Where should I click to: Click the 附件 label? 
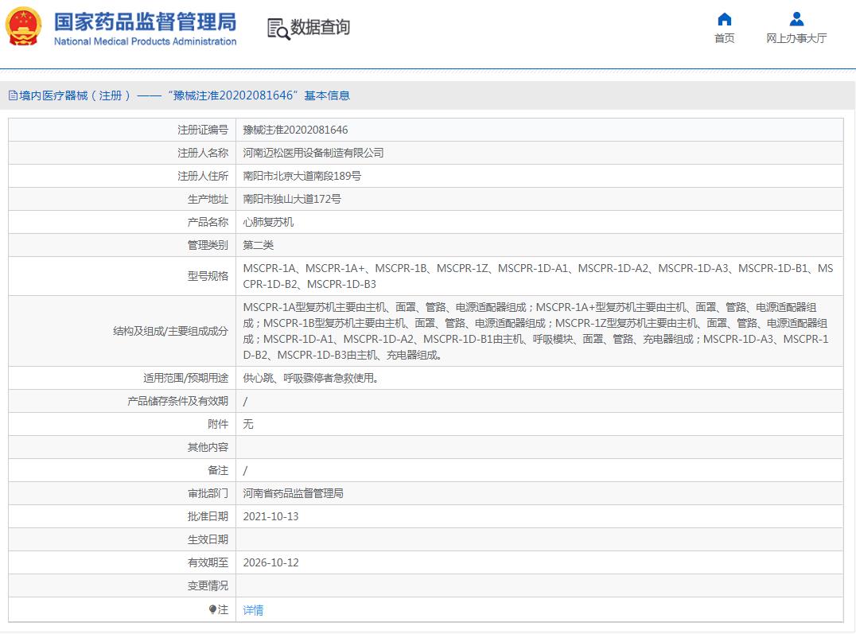[x=218, y=424]
